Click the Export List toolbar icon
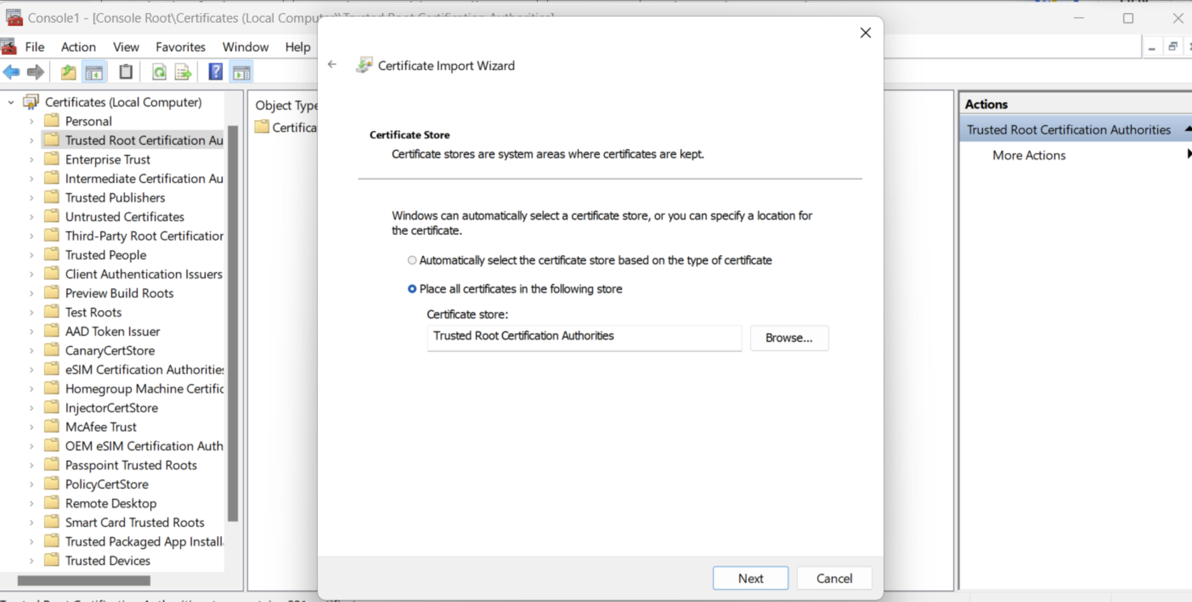The width and height of the screenshot is (1192, 602). tap(183, 73)
